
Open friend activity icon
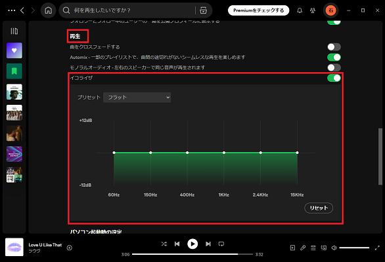(313, 10)
